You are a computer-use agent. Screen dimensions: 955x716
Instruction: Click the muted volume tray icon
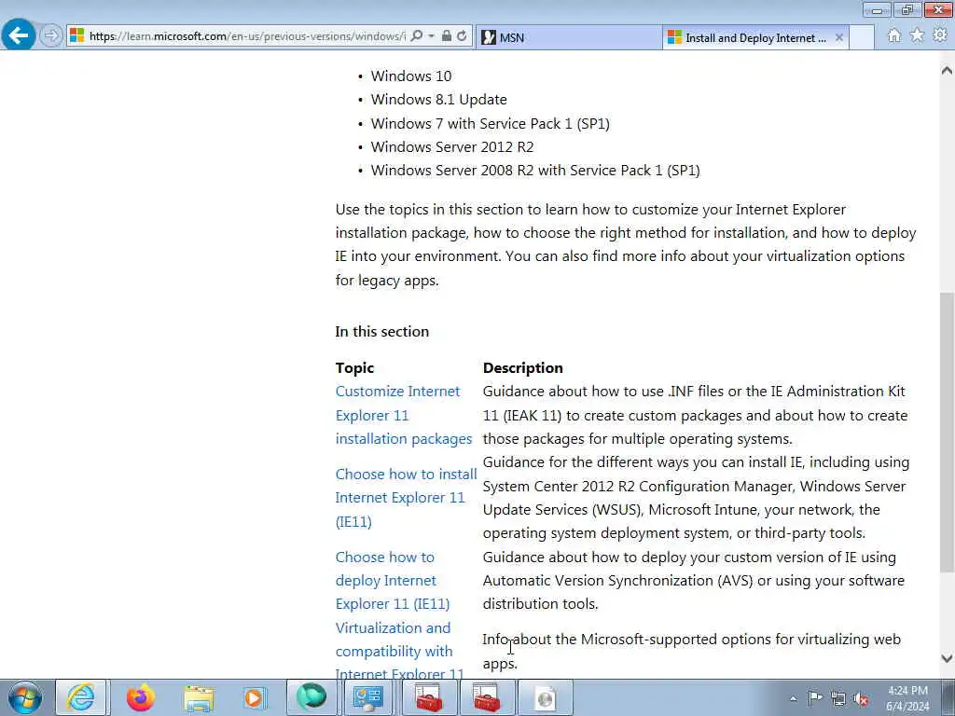pyautogui.click(x=861, y=698)
